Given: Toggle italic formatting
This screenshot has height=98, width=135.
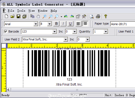Looking at the screenshot, I should click(x=63, y=24).
